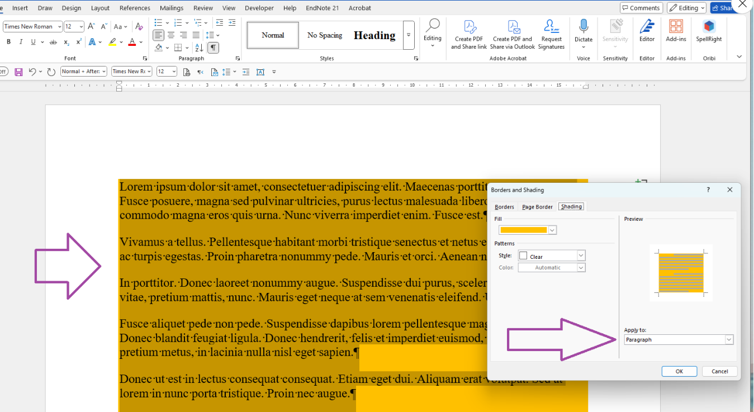Apply yellow text highlight color
This screenshot has height=412, width=754.
click(x=113, y=42)
